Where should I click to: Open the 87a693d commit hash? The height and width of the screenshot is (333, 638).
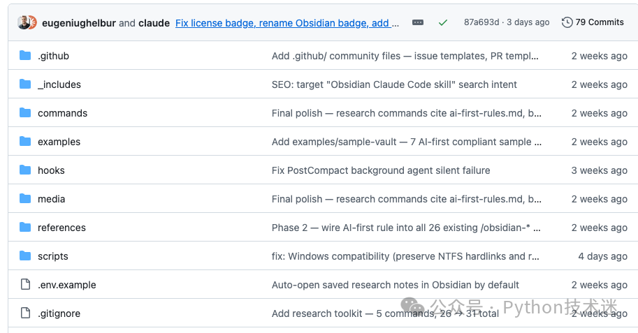[481, 22]
